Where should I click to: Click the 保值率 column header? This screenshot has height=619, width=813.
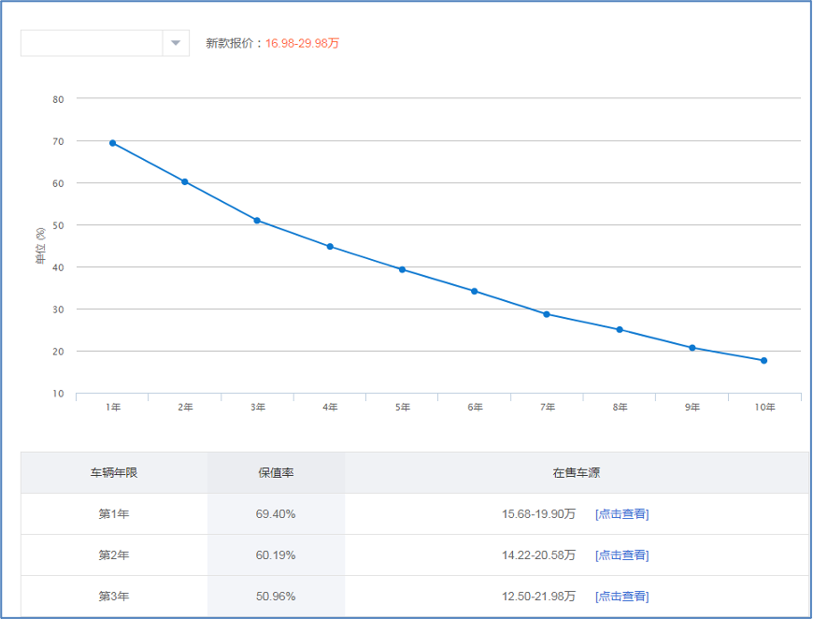[x=276, y=473]
